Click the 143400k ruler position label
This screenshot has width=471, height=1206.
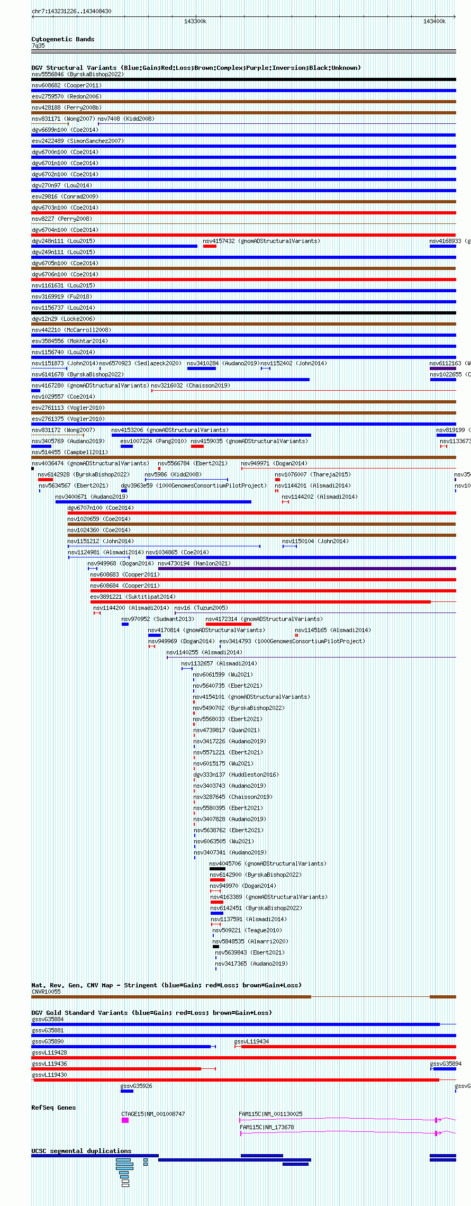click(x=434, y=21)
